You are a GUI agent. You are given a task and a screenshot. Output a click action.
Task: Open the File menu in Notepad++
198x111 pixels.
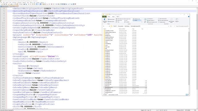click(x=1, y=2)
